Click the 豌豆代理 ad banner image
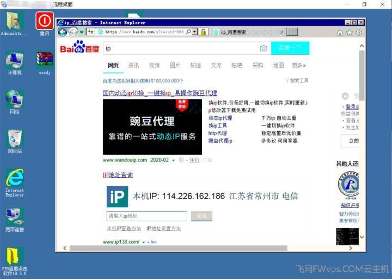 click(x=152, y=127)
